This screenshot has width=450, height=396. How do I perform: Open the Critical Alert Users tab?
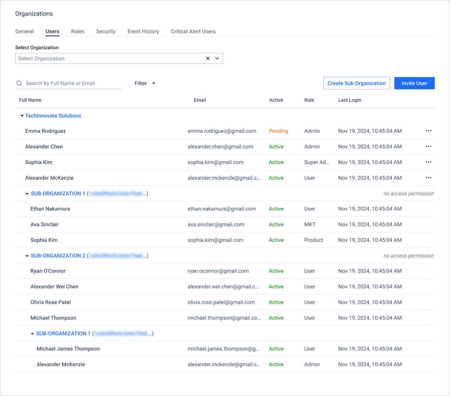pos(193,31)
